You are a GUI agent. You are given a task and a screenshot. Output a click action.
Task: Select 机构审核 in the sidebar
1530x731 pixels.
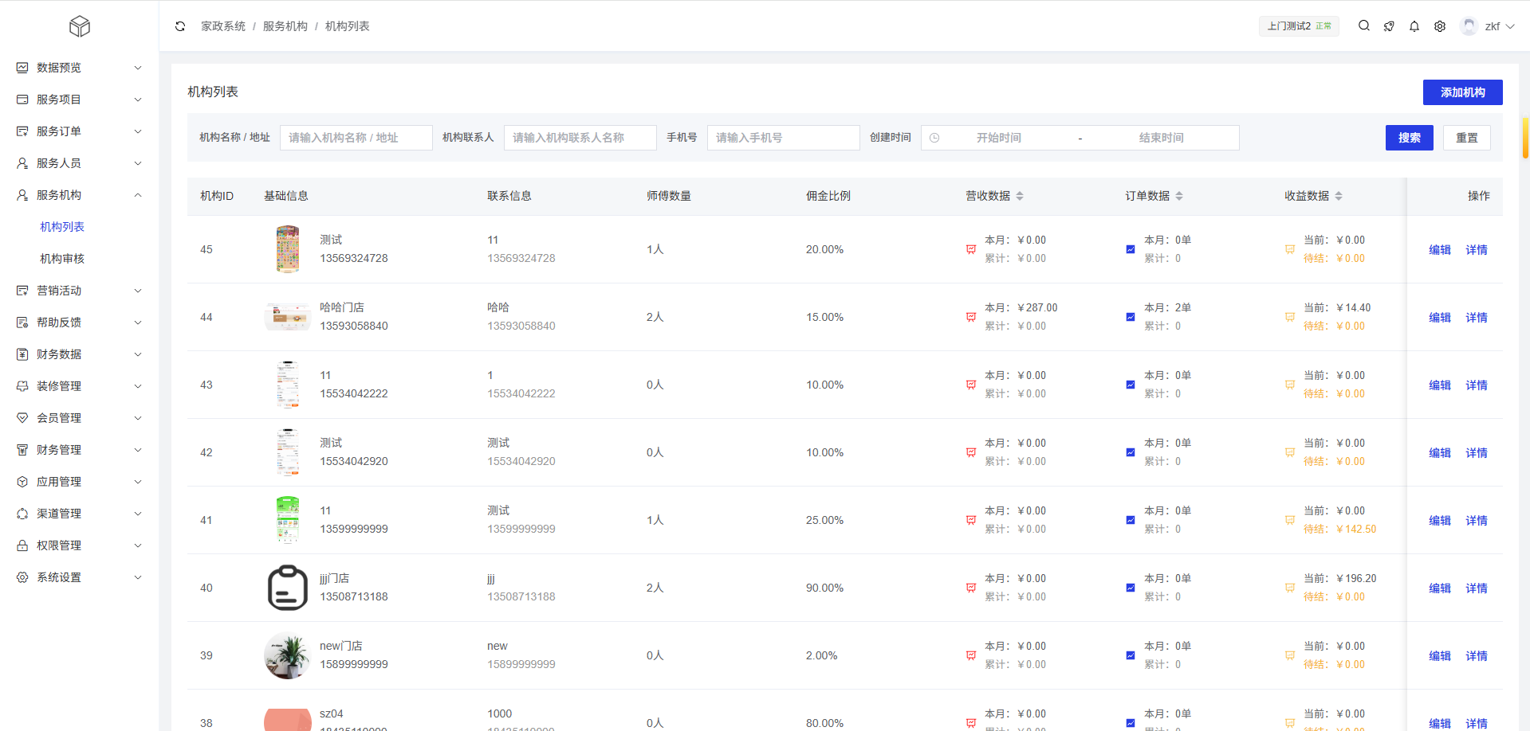point(62,259)
